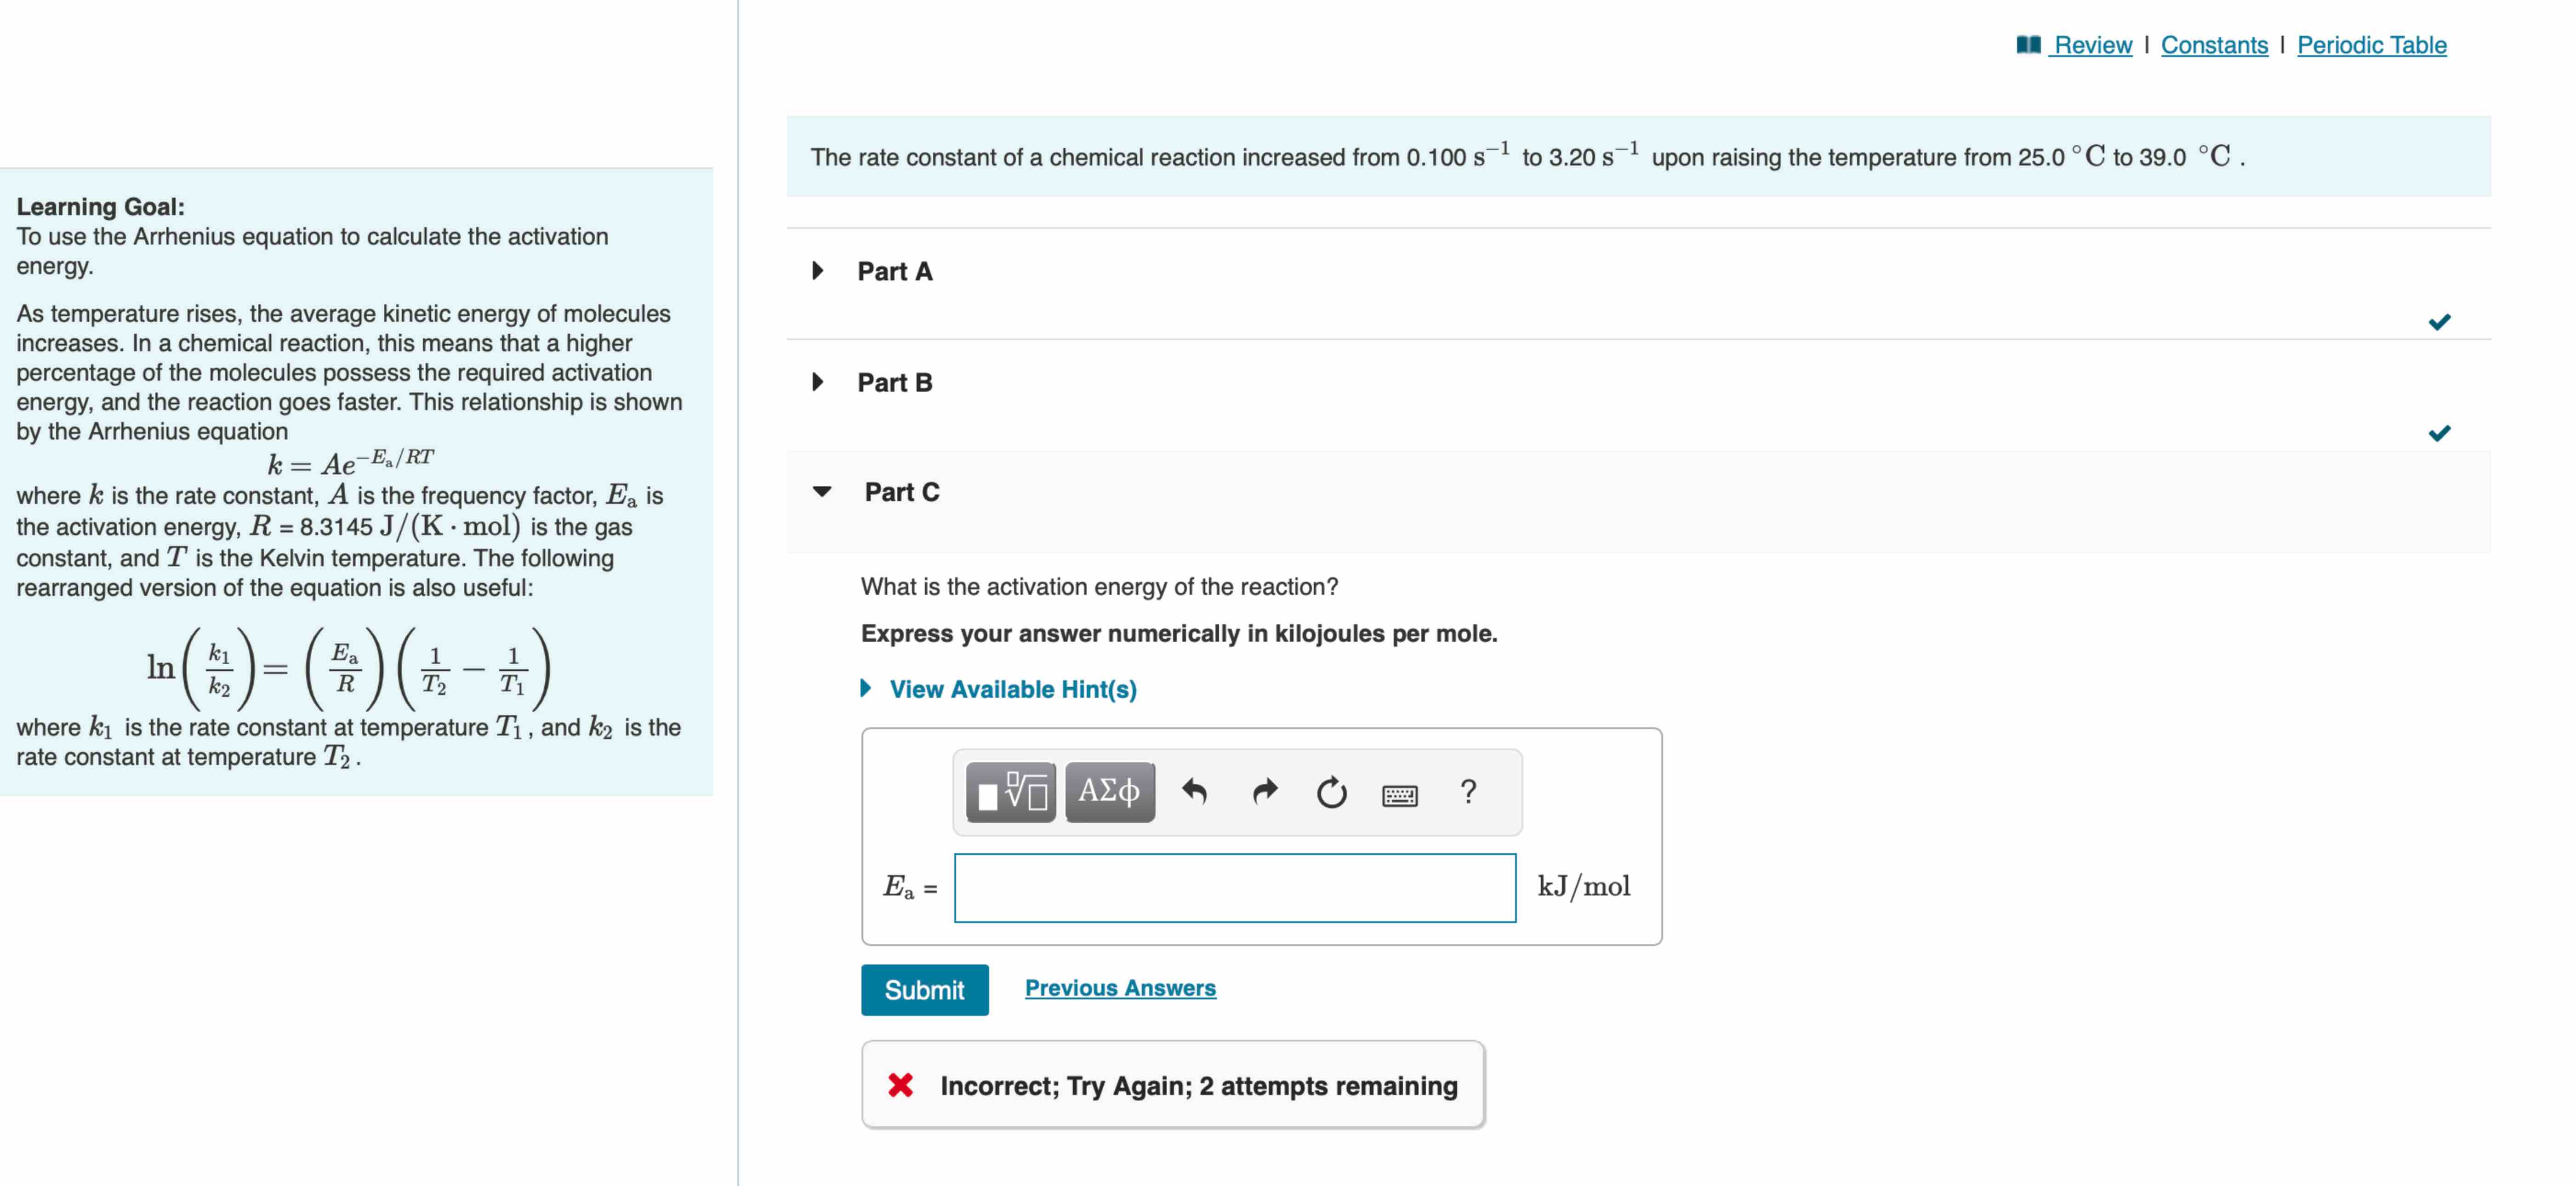This screenshot has width=2576, height=1186.
Task: Open the Constants page
Action: point(2216,44)
